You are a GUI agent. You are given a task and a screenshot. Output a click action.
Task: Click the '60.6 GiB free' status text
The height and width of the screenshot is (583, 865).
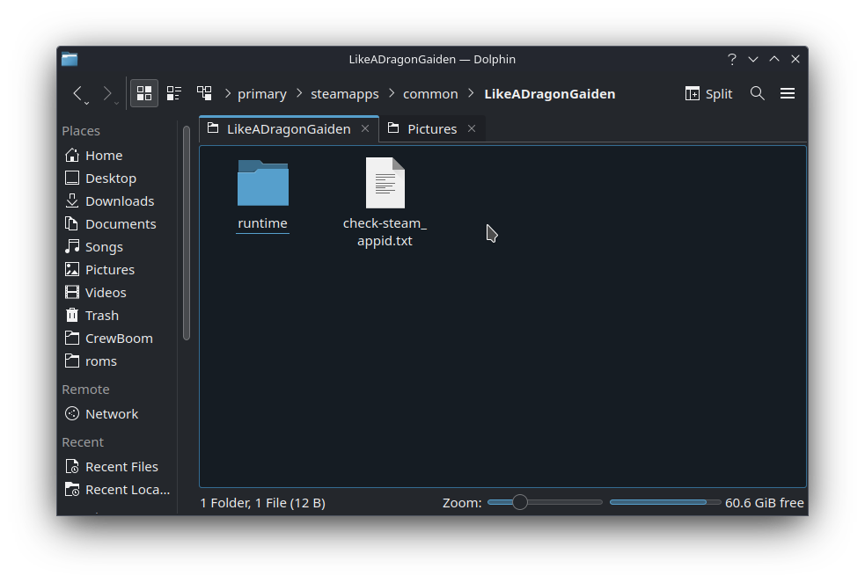point(764,503)
